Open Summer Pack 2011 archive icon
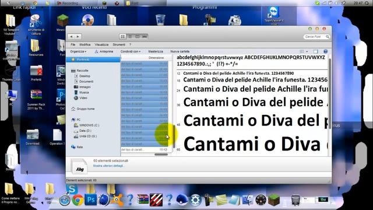Image resolution: width=373 pixels, height=210 pixels. tap(36, 100)
